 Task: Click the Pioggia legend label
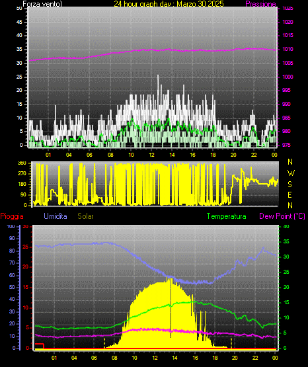coord(12,216)
